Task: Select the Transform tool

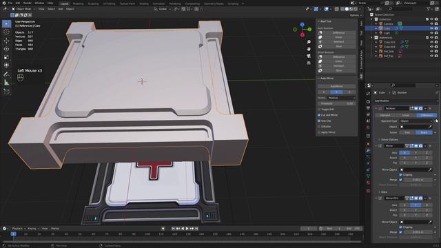Action: tap(6, 65)
